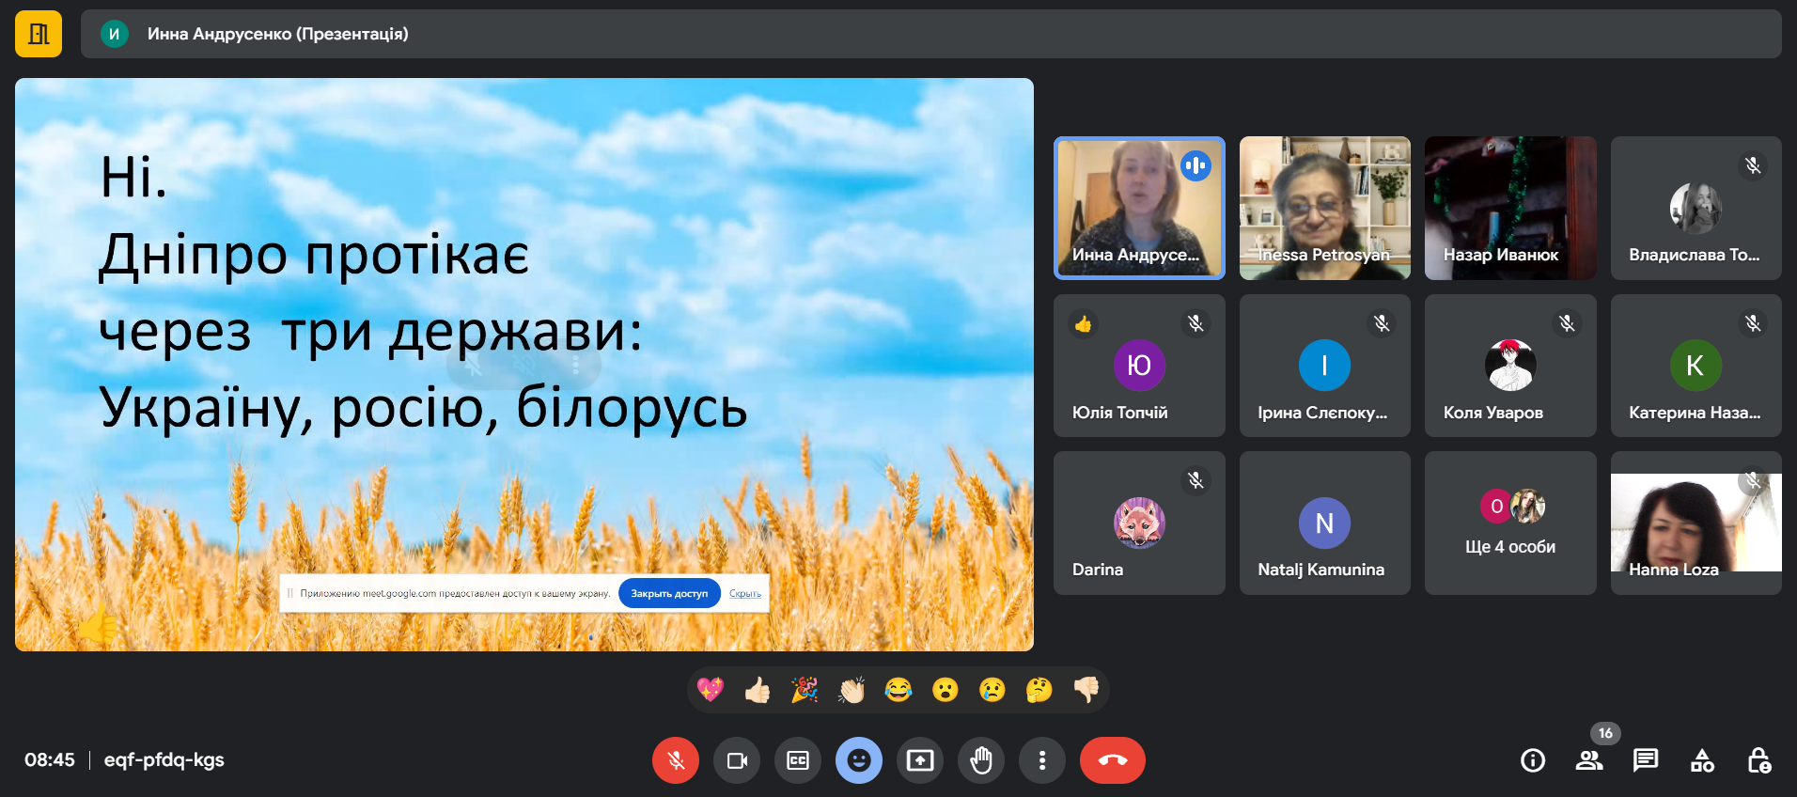Close the emoji reactions panel button

point(858,760)
